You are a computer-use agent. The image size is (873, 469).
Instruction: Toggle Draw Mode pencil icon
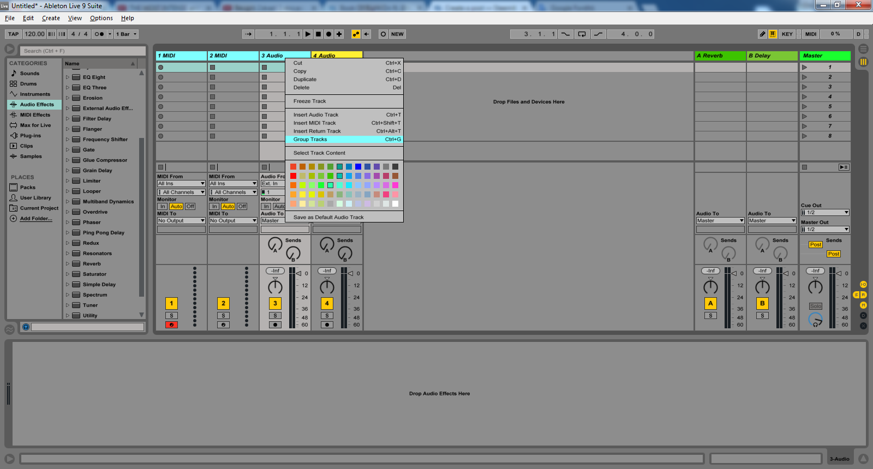tap(762, 34)
